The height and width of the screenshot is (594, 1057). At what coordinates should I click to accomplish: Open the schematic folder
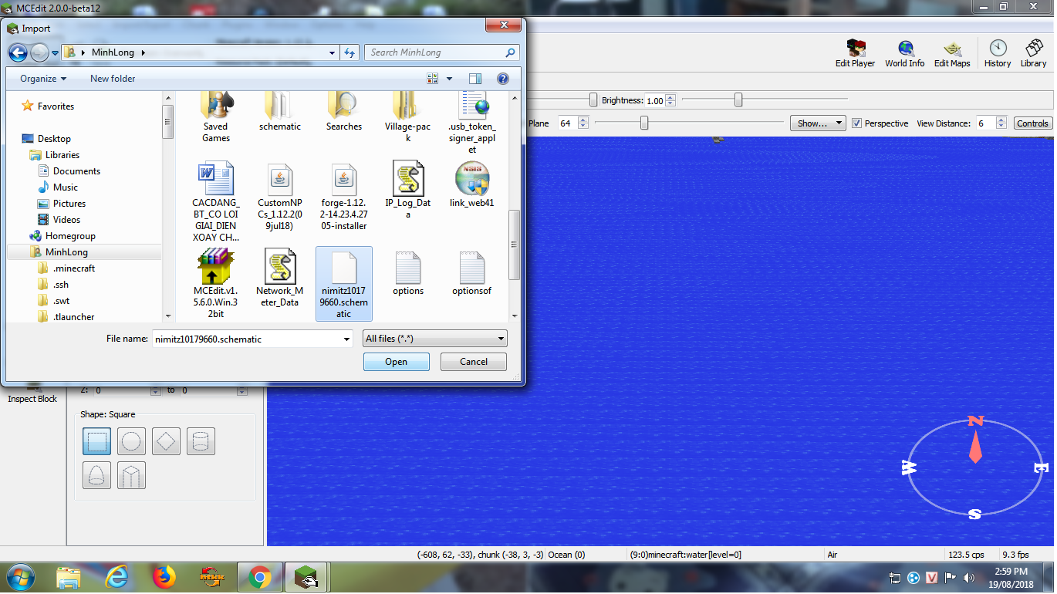pyautogui.click(x=280, y=112)
